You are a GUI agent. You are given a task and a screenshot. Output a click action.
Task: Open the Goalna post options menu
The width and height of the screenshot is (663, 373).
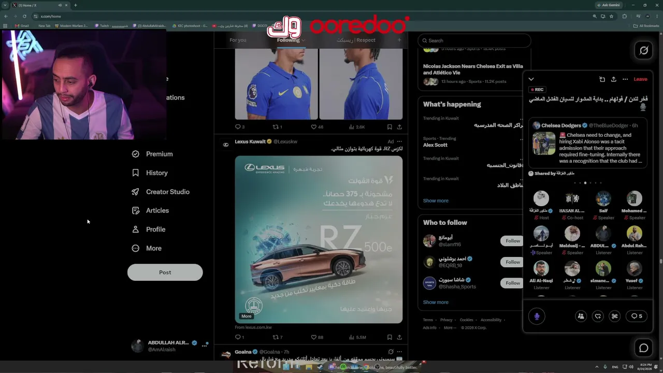coord(399,352)
